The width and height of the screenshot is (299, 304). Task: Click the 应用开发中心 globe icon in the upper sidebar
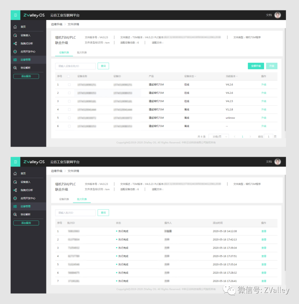pyautogui.click(x=15, y=52)
